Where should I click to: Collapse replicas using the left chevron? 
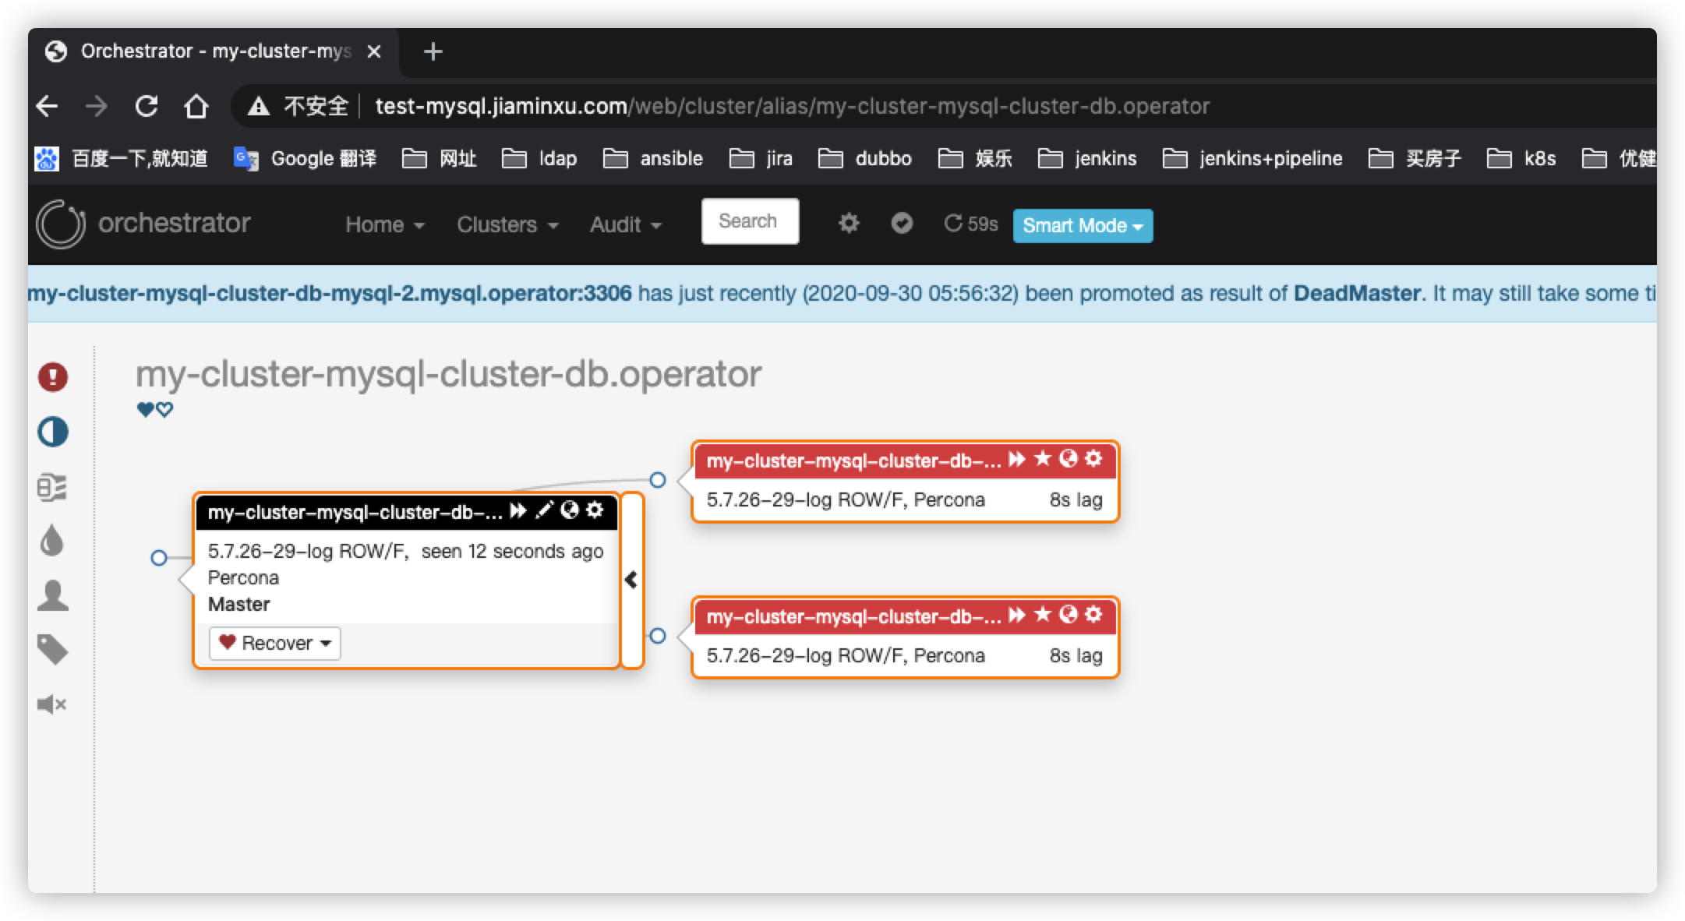coord(631,580)
